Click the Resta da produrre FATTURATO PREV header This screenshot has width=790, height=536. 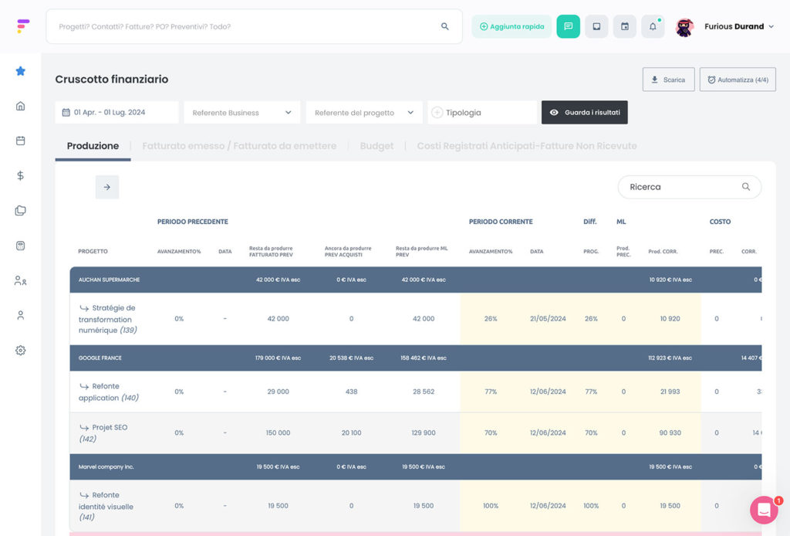tap(271, 252)
